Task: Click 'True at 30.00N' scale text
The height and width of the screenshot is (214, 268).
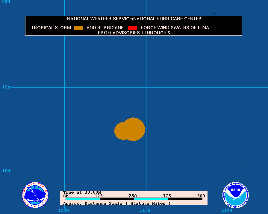Action: point(82,192)
